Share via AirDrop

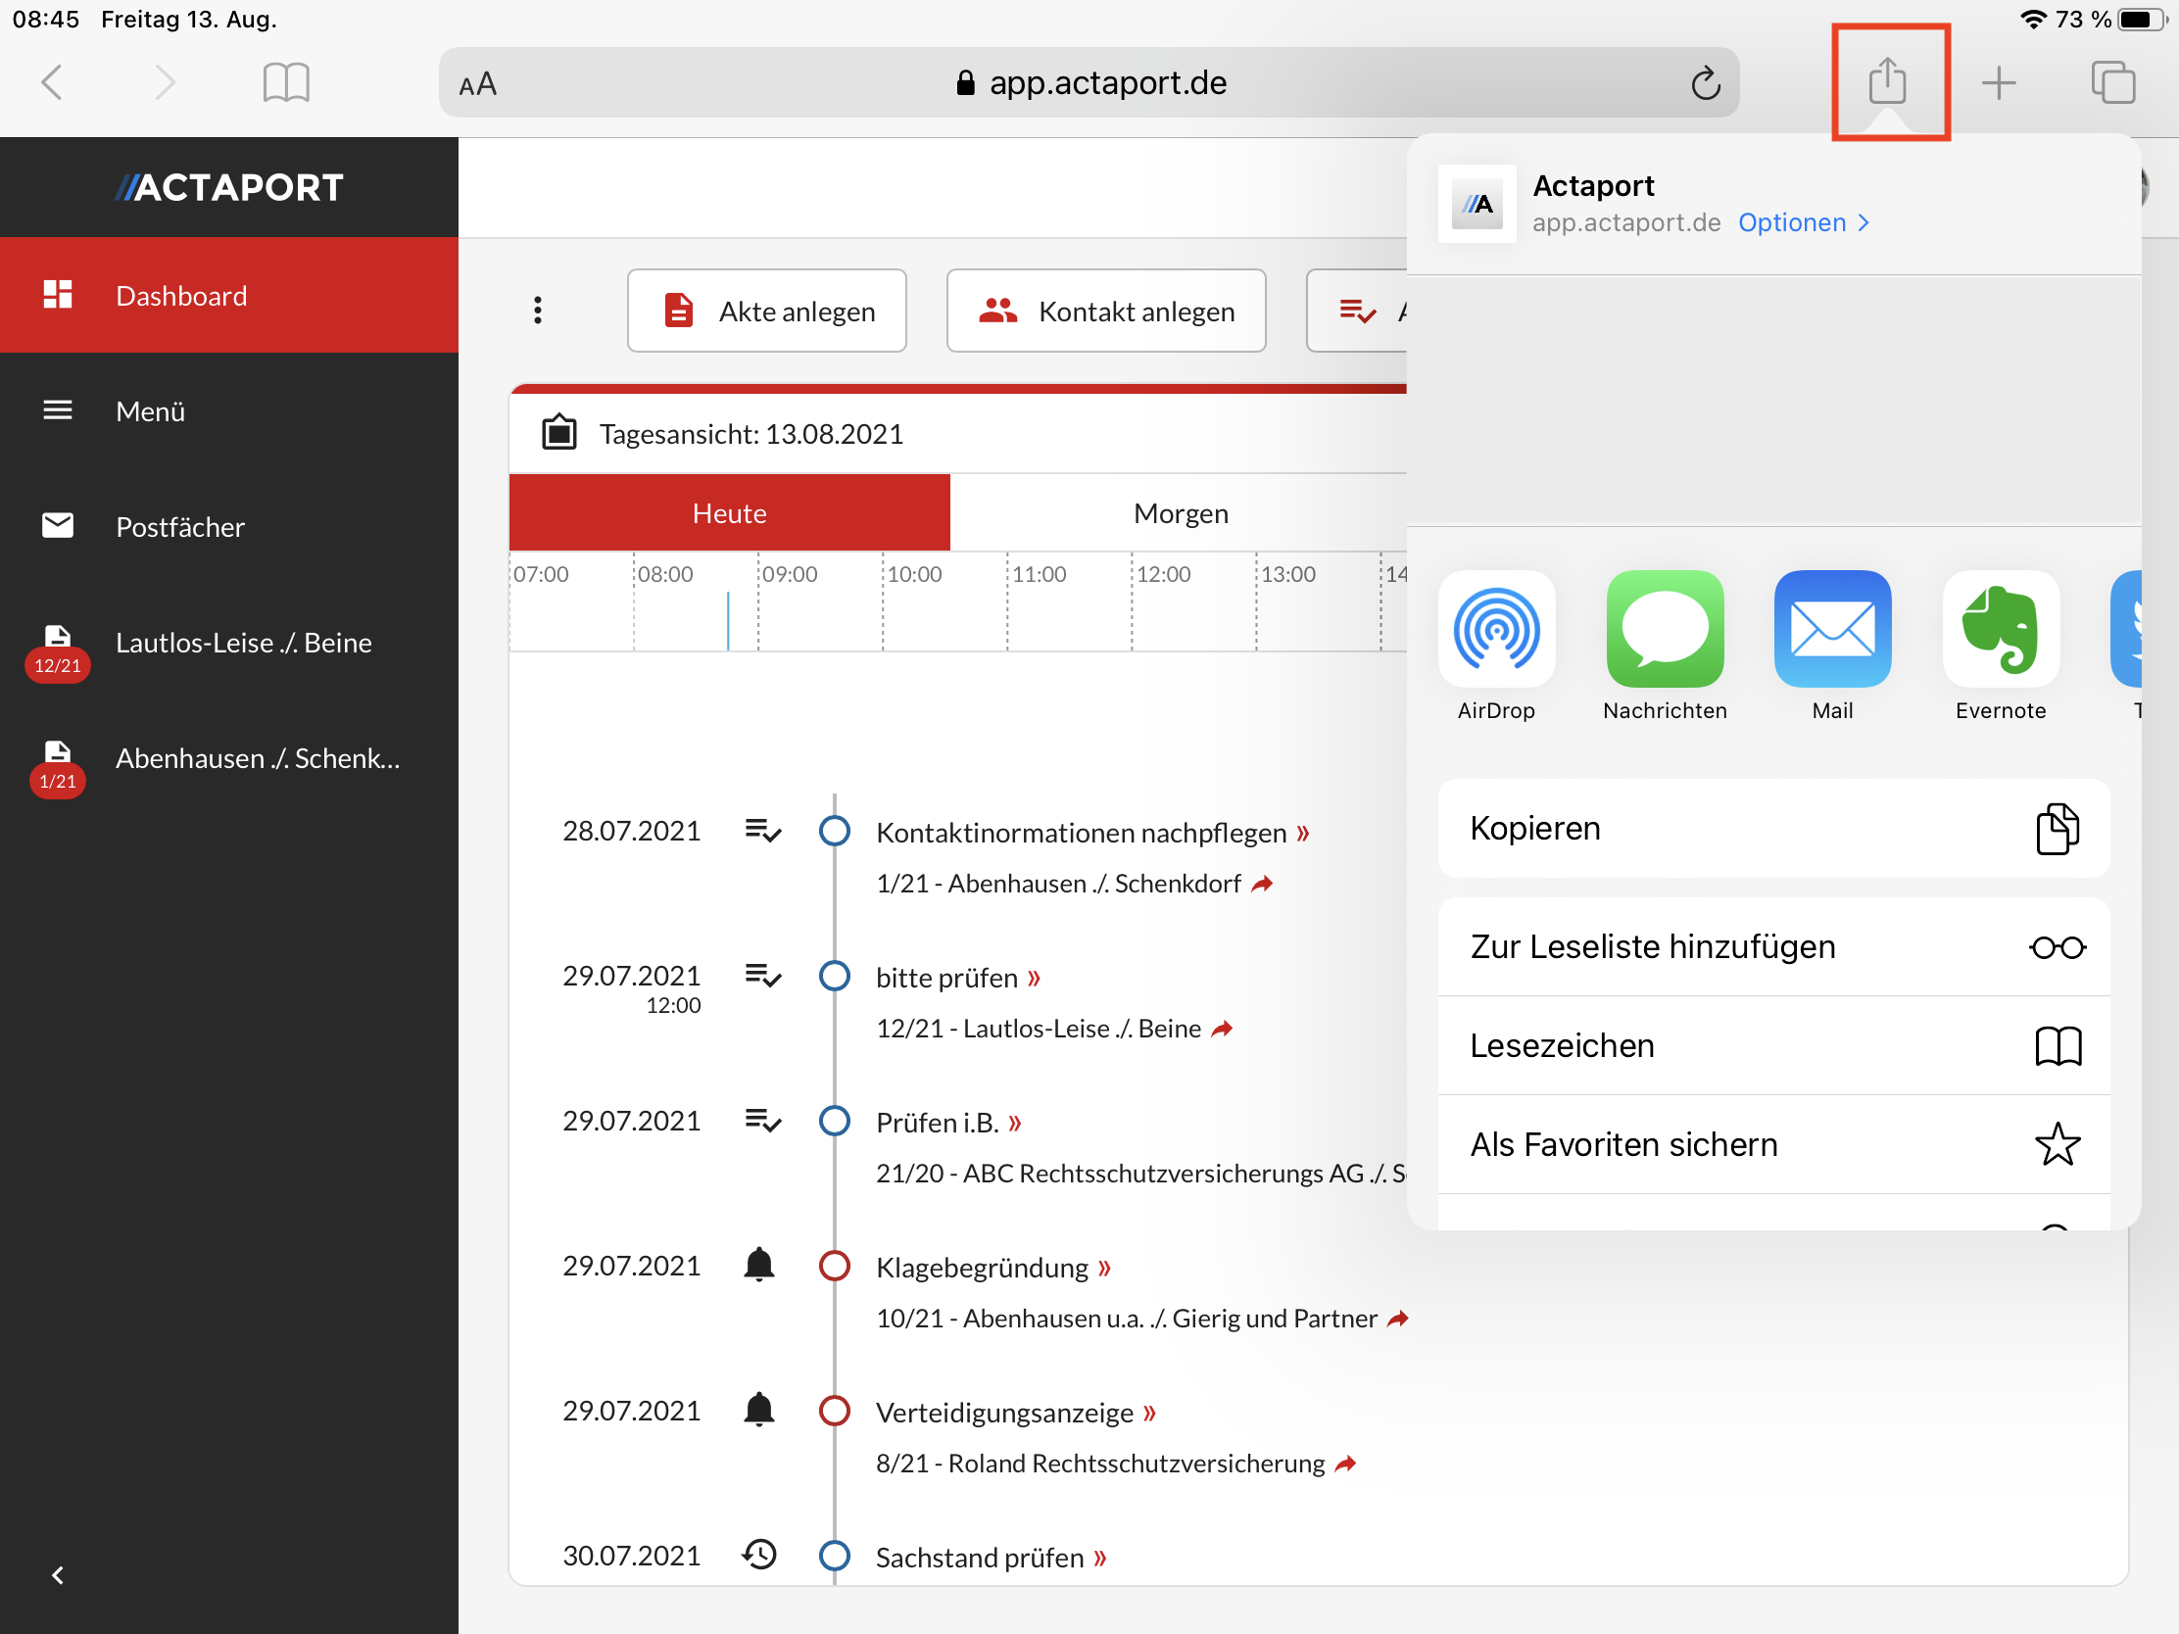coord(1495,646)
